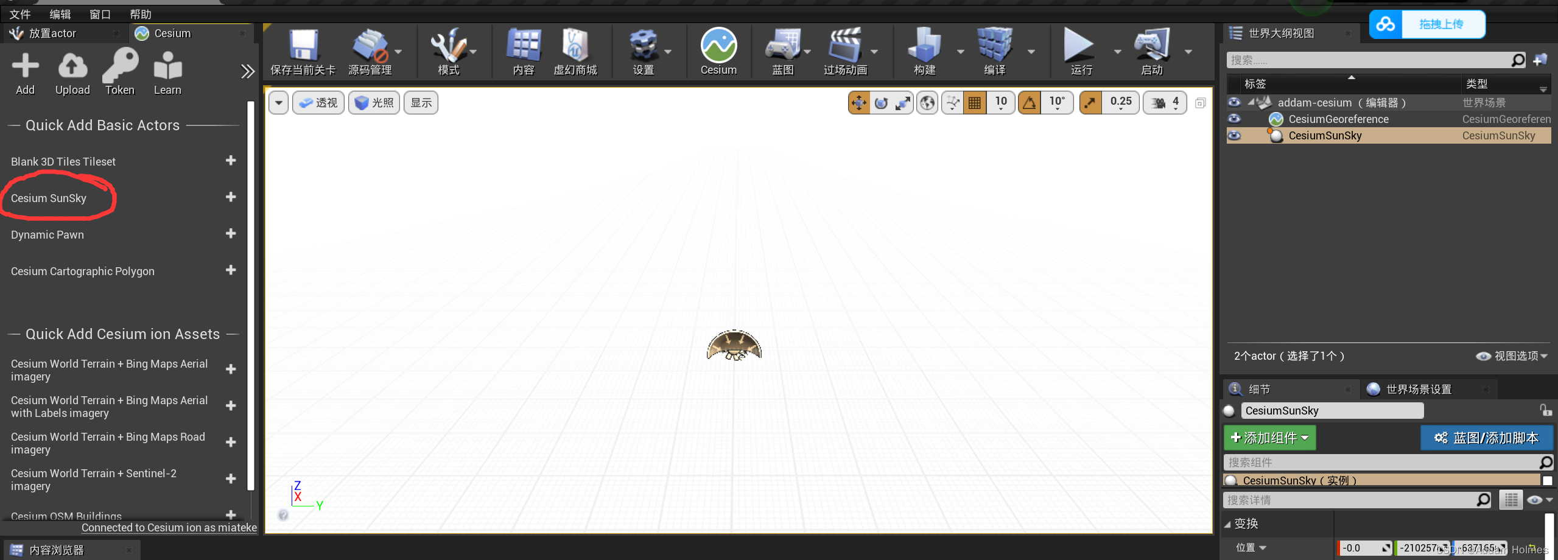
Task: Open the Content browser toolbar icon
Action: pos(524,45)
